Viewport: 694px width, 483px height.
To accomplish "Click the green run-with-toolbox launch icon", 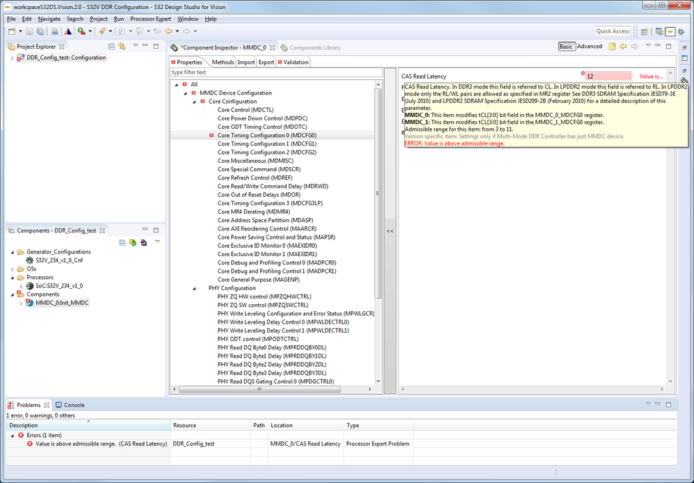I will tap(81, 31).
